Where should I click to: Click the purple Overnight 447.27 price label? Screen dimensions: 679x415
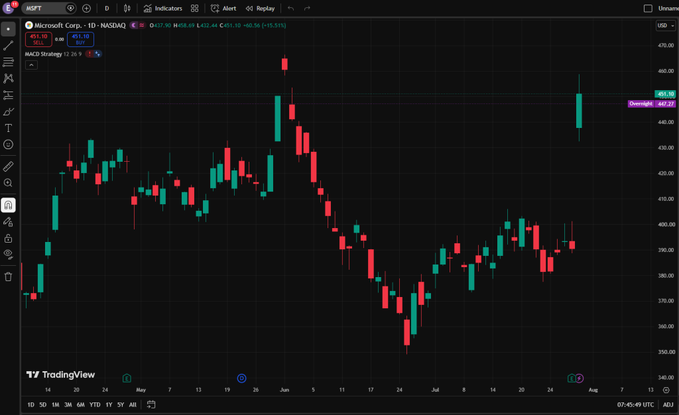[652, 104]
